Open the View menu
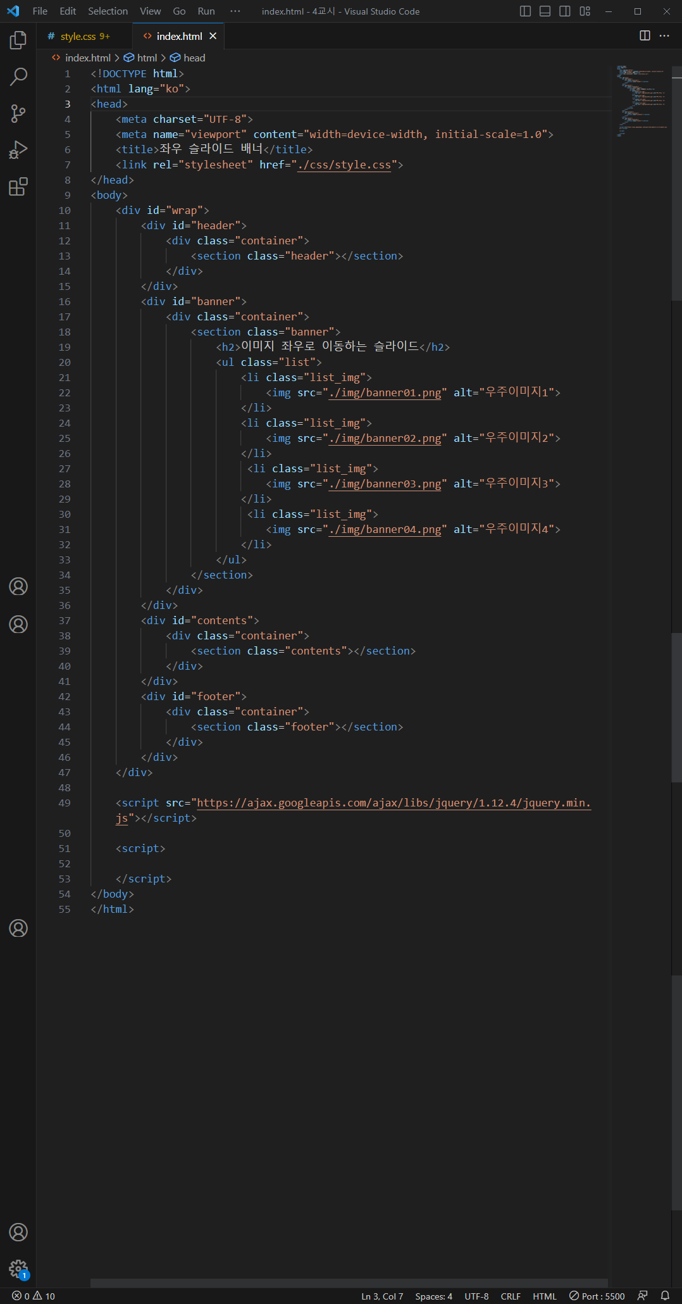682x1304 pixels. coord(150,11)
